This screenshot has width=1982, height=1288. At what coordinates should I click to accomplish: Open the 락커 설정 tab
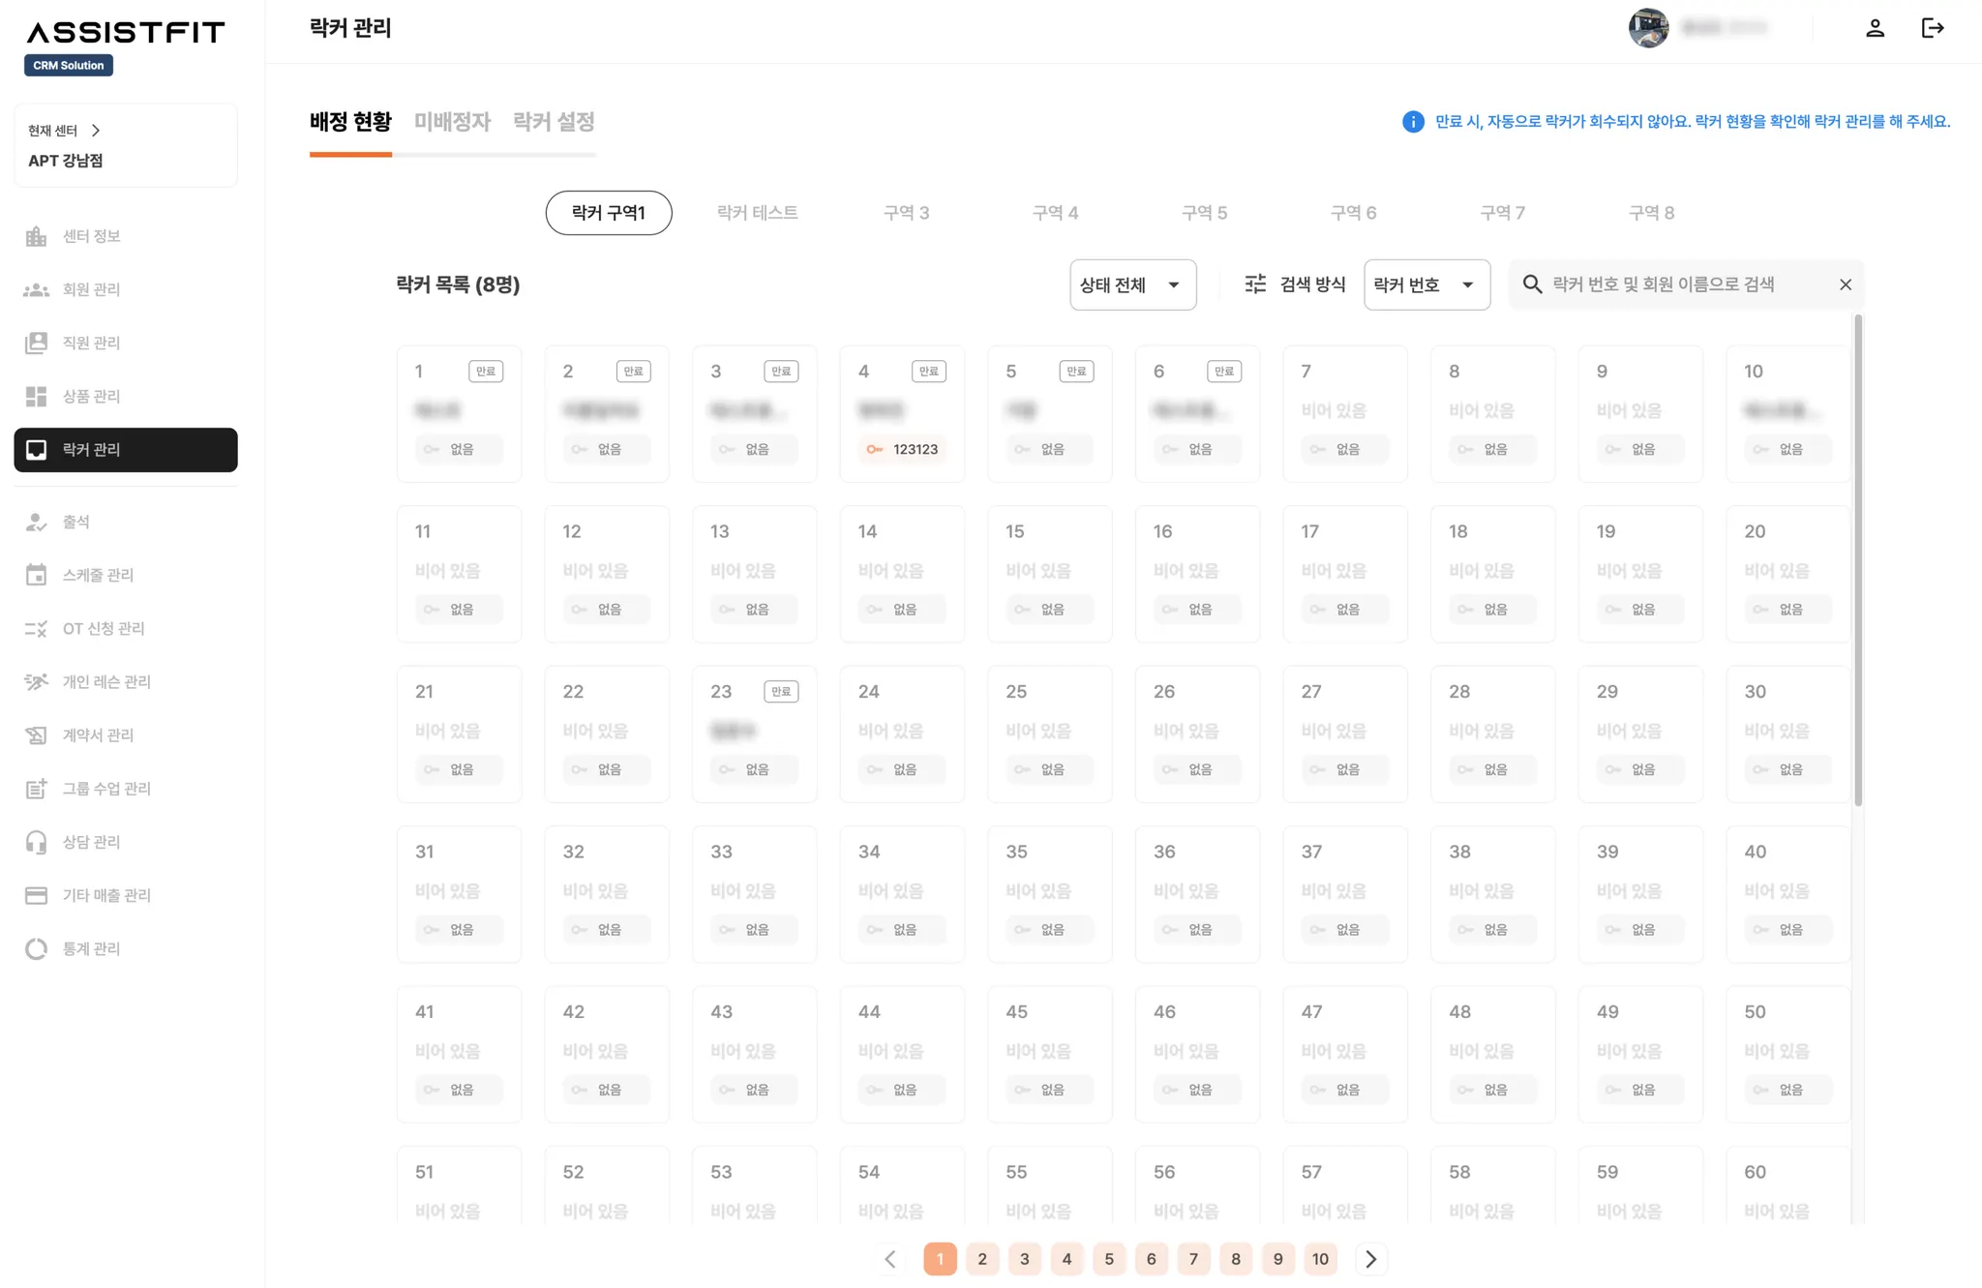point(554,122)
